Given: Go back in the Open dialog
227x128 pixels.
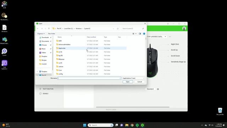Looking at the screenshot, I should [x=38, y=28].
